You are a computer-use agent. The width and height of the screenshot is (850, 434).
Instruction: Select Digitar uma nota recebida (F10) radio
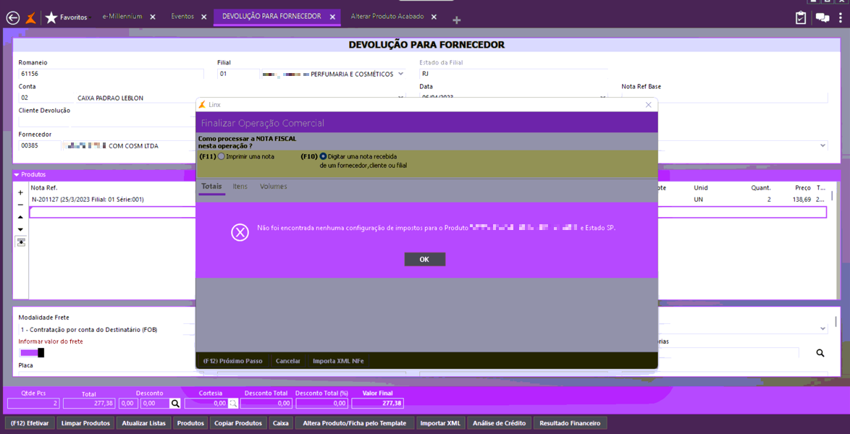324,156
